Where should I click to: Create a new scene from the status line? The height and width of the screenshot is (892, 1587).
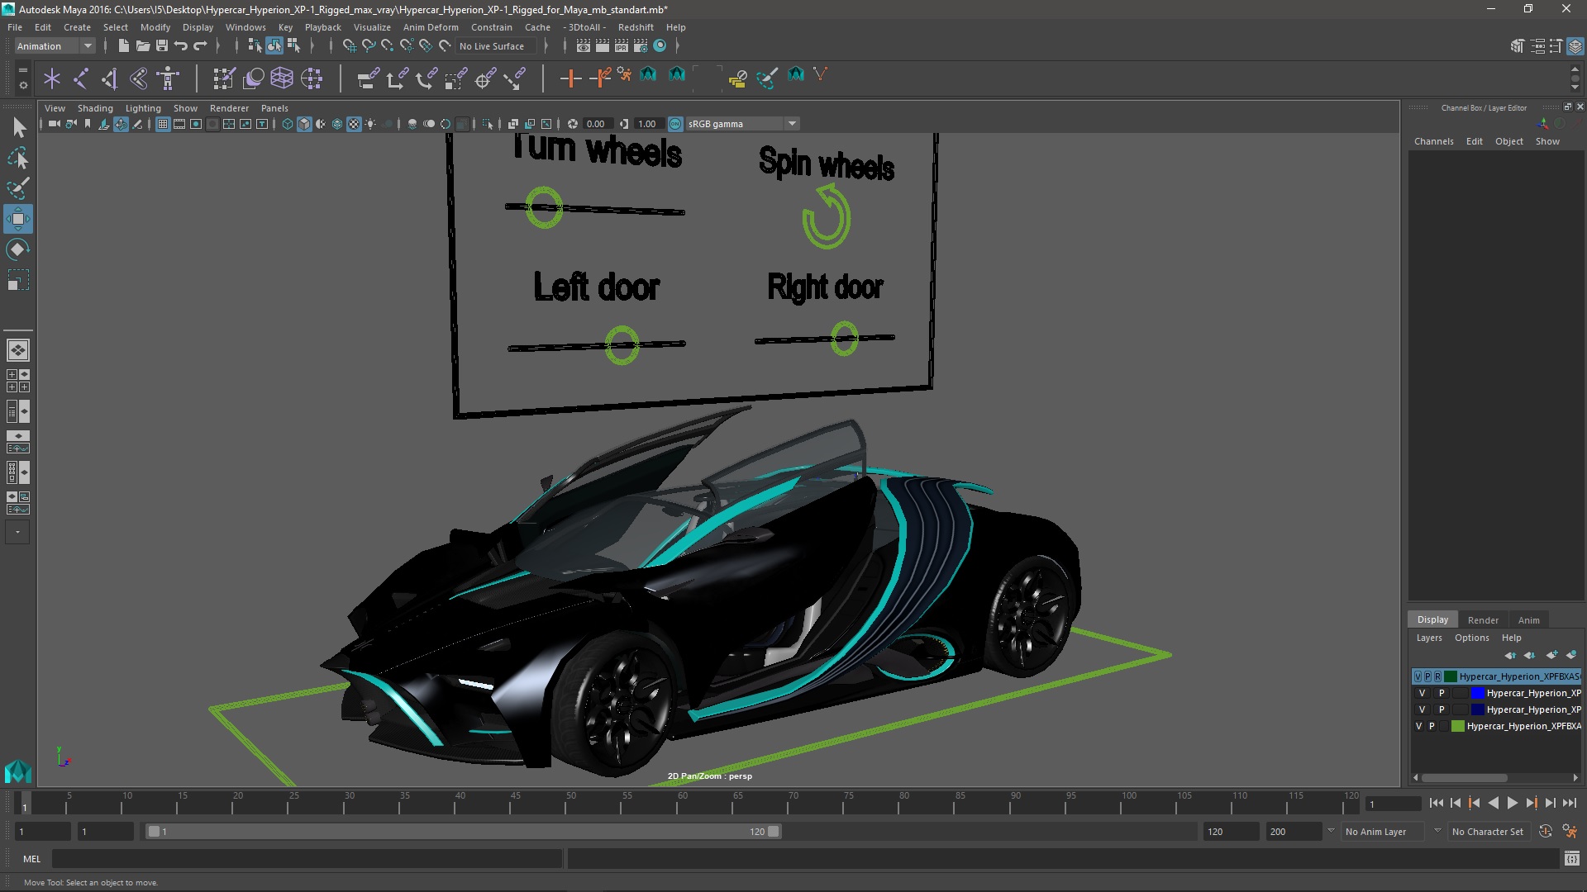(123, 46)
